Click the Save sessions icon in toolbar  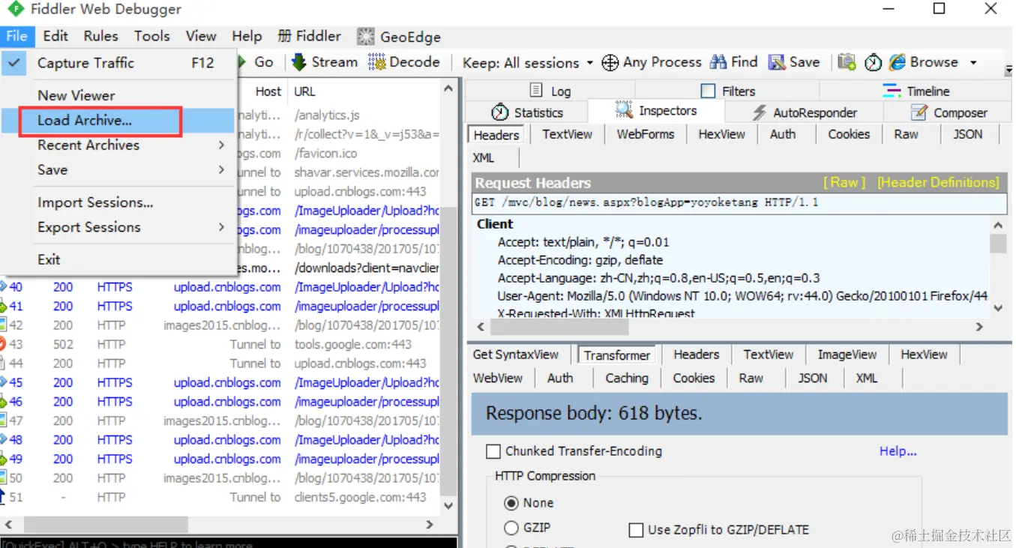click(x=777, y=62)
